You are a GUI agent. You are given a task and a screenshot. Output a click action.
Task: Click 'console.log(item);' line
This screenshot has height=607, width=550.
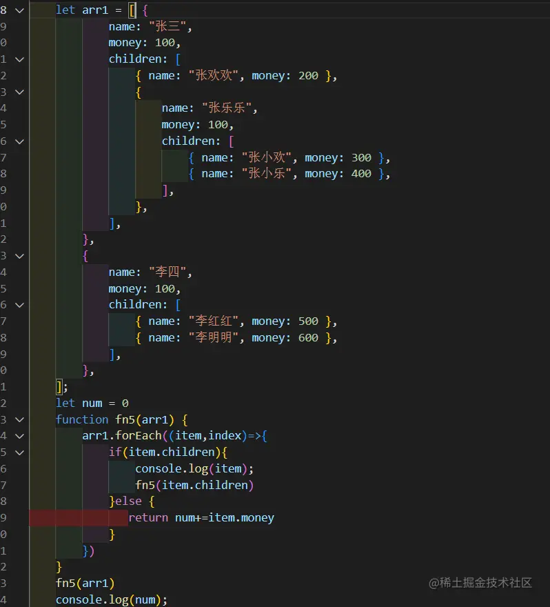click(194, 469)
